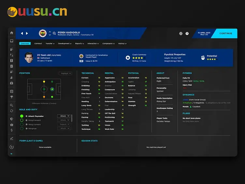This screenshot has width=245, height=184.
Task: Open the help question mark icon
Action: [187, 33]
